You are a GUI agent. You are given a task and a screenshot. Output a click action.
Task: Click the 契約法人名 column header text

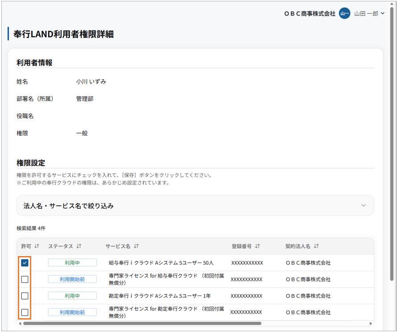(298, 246)
